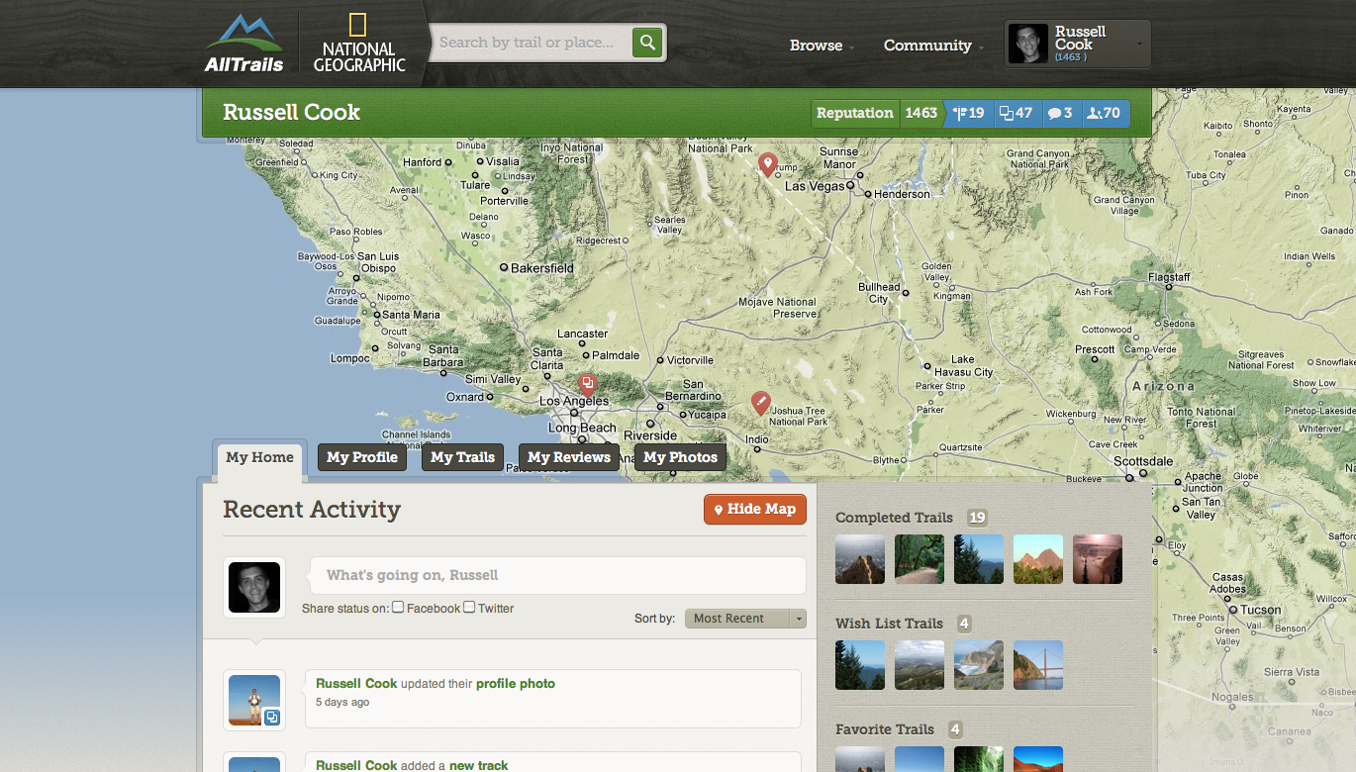Image resolution: width=1356 pixels, height=772 pixels.
Task: Open the My Trails tab
Action: [462, 457]
